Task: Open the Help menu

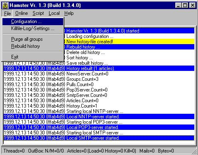Action: click(x=69, y=14)
